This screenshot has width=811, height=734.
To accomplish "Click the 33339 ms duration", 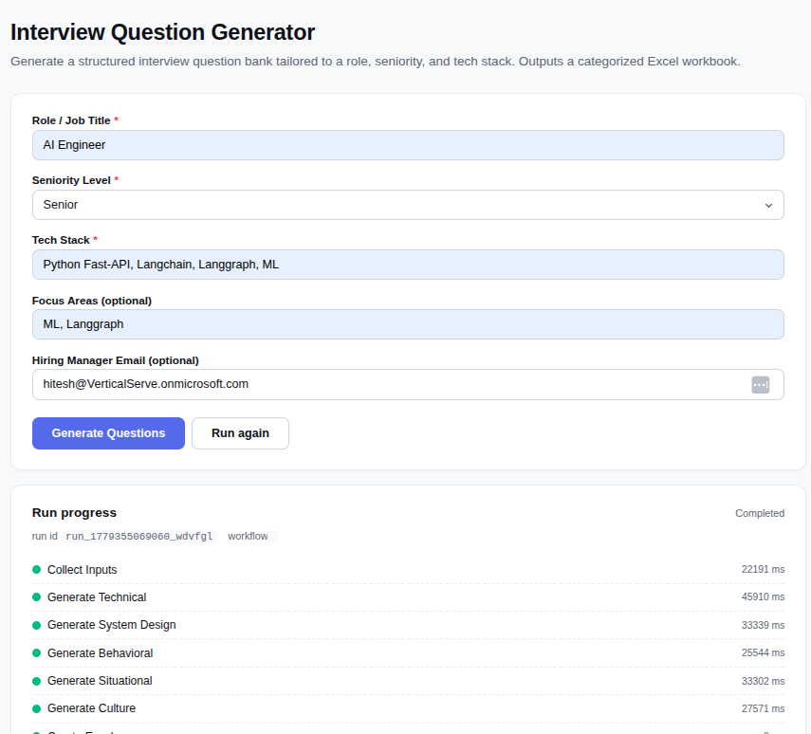I will tap(763, 625).
